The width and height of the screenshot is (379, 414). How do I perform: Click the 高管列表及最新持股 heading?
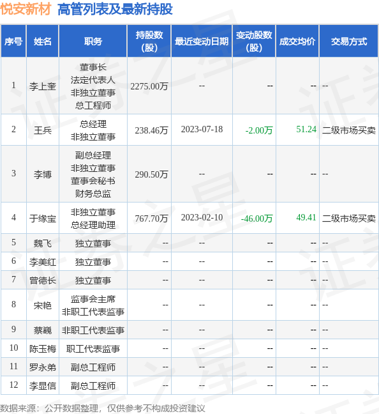[115, 9]
